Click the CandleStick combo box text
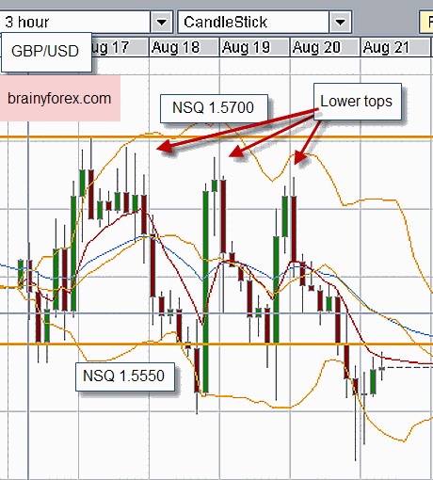Screen dimensions: 433x480 pyautogui.click(x=225, y=22)
